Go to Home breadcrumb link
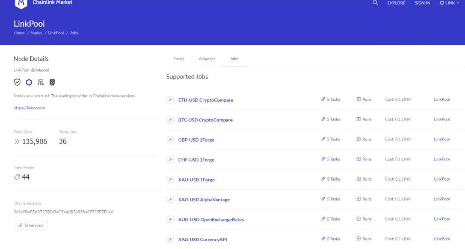 pos(19,33)
